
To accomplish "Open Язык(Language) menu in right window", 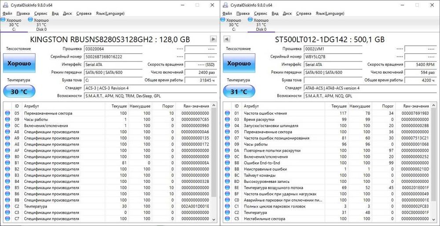I will tap(330, 13).
